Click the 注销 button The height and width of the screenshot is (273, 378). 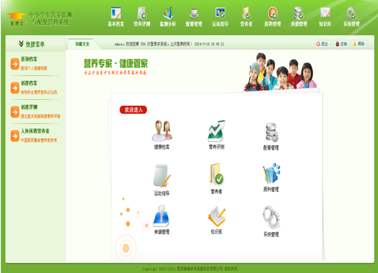click(341, 44)
